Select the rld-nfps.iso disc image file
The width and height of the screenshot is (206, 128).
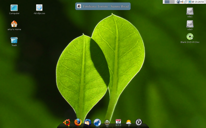(x=39, y=9)
